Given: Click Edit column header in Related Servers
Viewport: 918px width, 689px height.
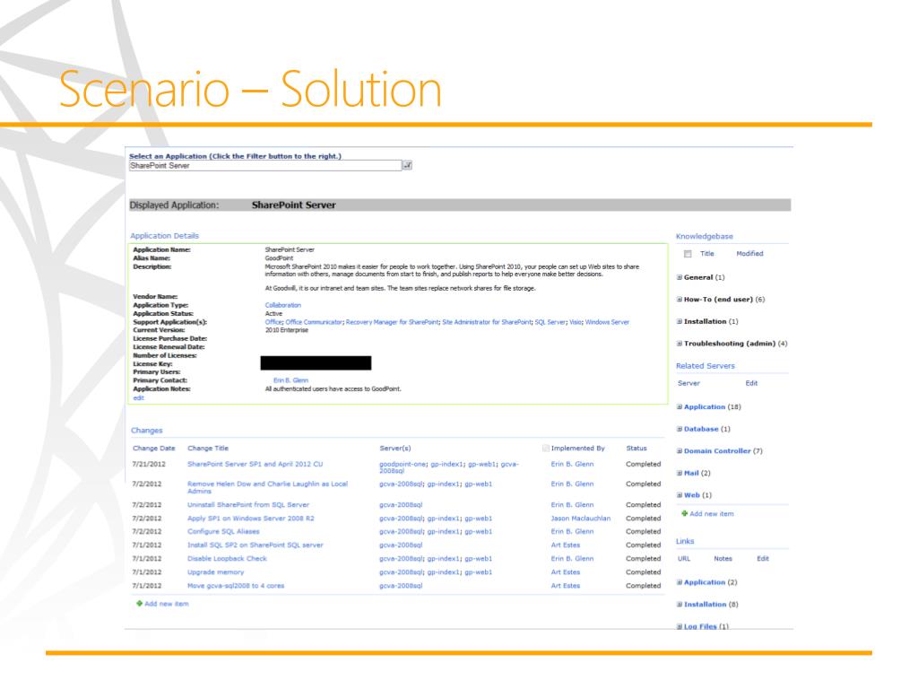Looking at the screenshot, I should coord(752,383).
